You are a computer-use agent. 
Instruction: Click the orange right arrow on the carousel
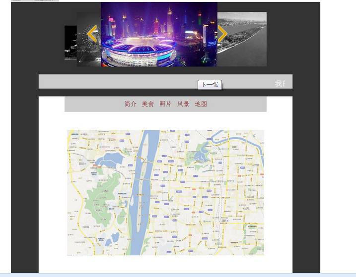tap(222, 34)
